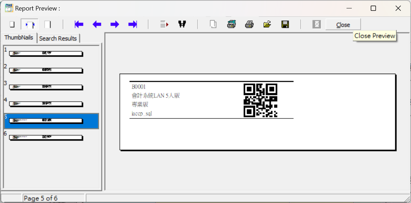Click the text 專業版
411x203 pixels.
pos(140,104)
